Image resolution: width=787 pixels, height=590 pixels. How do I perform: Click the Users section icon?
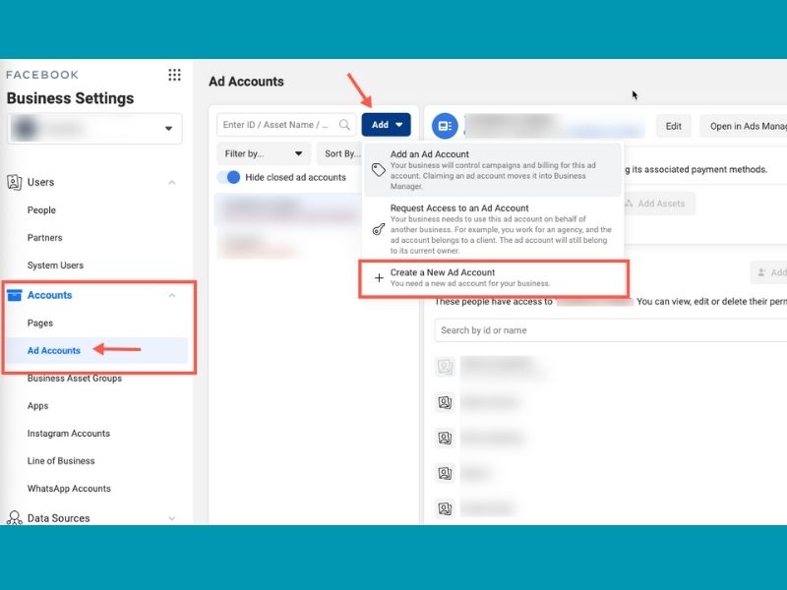(x=14, y=182)
